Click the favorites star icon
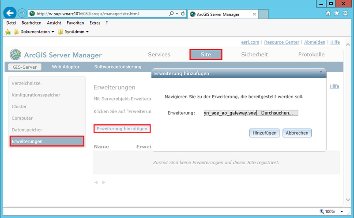The image size is (354, 218). pyautogui.click(x=337, y=14)
